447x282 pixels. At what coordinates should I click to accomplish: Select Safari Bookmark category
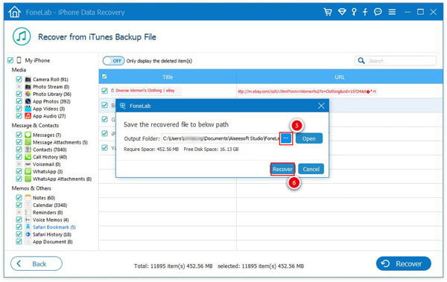(x=54, y=227)
